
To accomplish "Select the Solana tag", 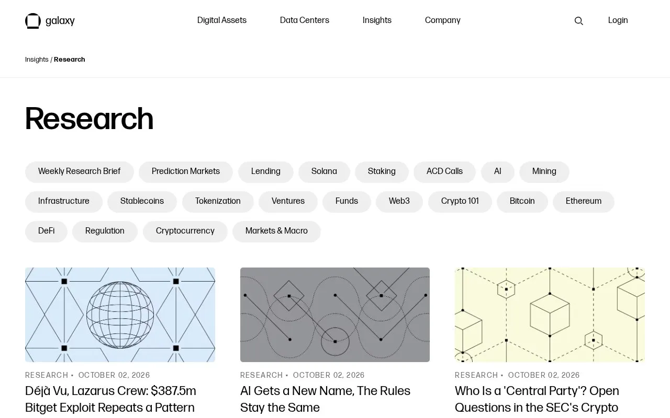I will pos(324,172).
